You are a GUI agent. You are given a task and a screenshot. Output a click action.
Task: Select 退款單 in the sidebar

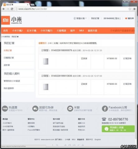[7, 65]
